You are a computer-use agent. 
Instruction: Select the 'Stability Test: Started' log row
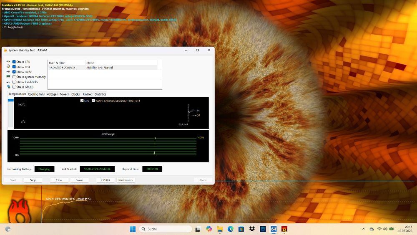click(103, 68)
